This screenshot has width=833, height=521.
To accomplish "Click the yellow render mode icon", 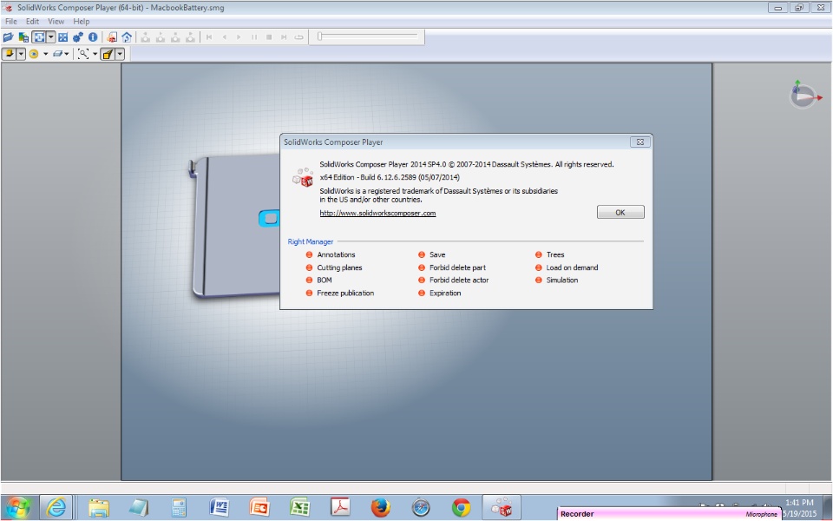I will 9,54.
